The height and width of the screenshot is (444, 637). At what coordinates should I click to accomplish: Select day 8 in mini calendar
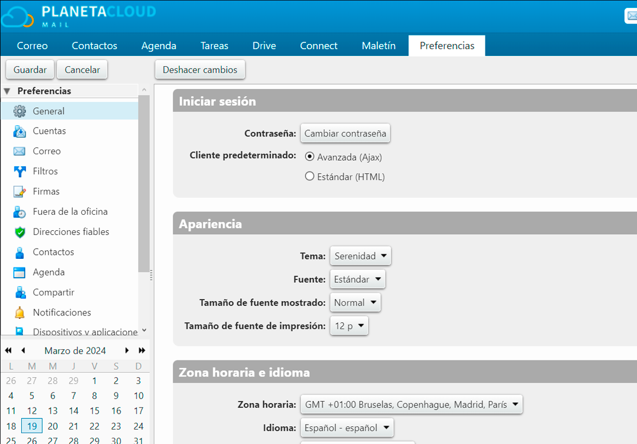[94, 395]
